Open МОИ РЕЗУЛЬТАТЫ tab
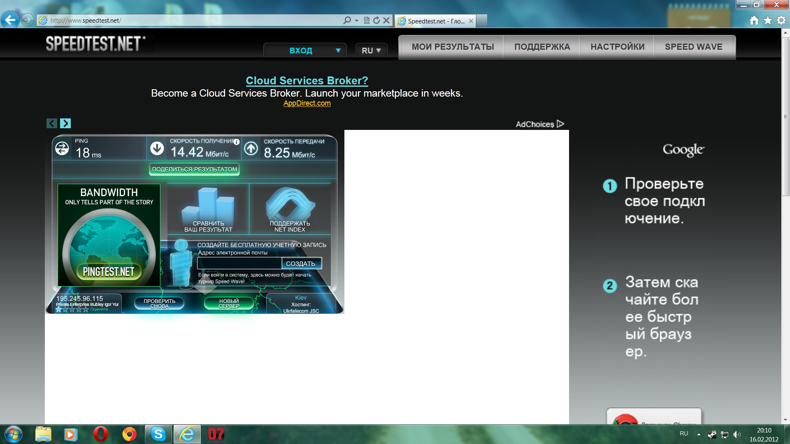The image size is (790, 444). [453, 47]
